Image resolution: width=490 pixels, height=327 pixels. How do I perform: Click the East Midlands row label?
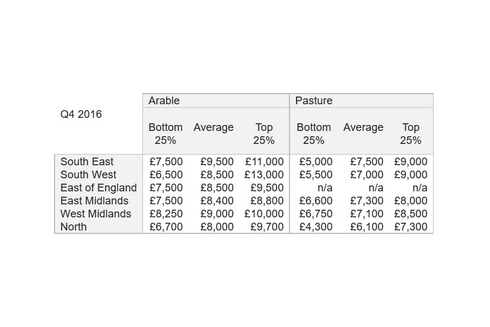point(94,201)
